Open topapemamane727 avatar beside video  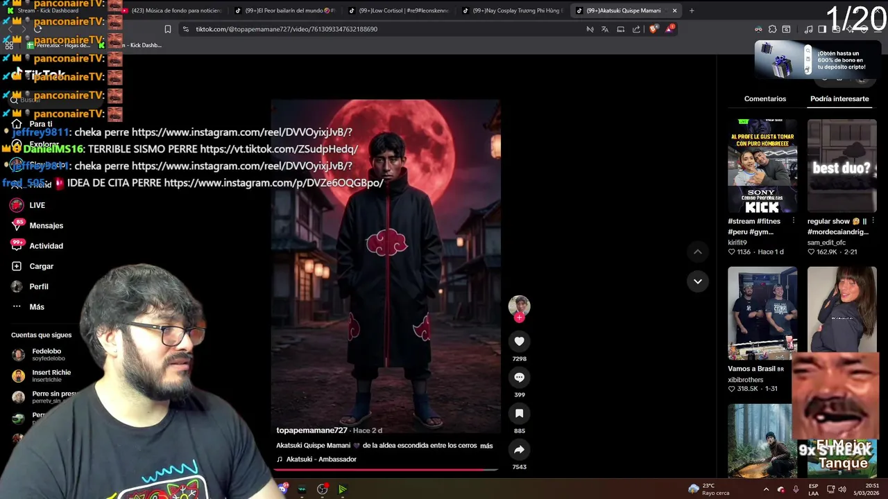519,306
